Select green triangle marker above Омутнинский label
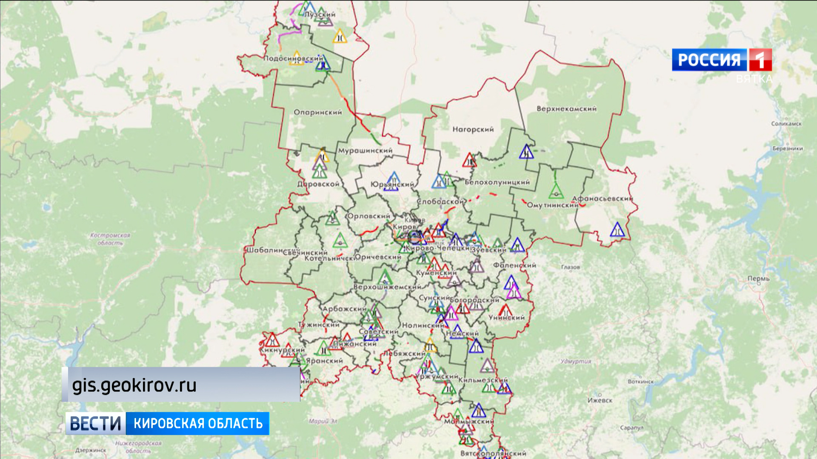817x459 pixels. (x=556, y=192)
